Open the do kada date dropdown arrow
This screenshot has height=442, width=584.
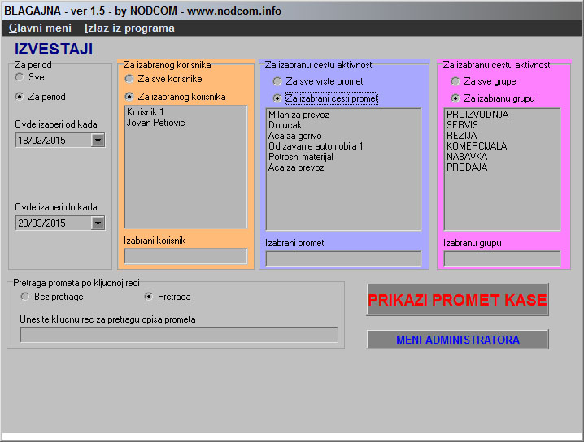[98, 223]
